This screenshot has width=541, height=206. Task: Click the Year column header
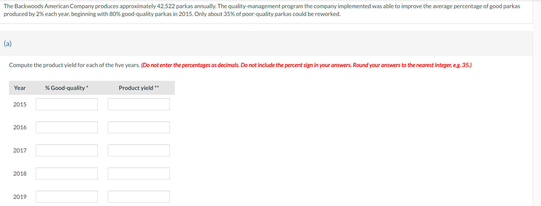coord(20,88)
